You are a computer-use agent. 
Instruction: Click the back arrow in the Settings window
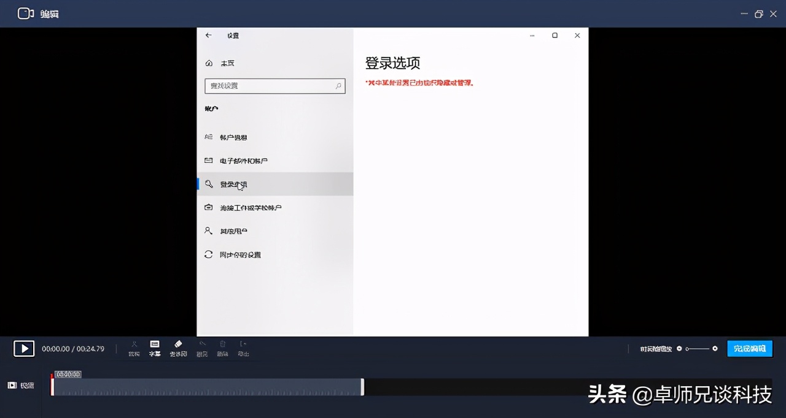pos(208,36)
